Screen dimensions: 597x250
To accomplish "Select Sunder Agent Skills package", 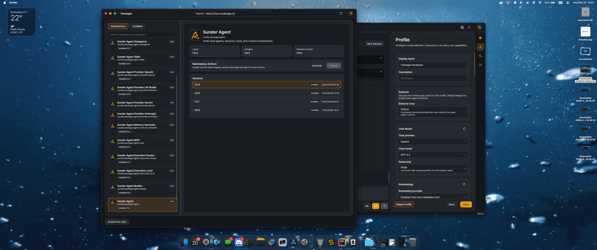I will click(x=142, y=60).
